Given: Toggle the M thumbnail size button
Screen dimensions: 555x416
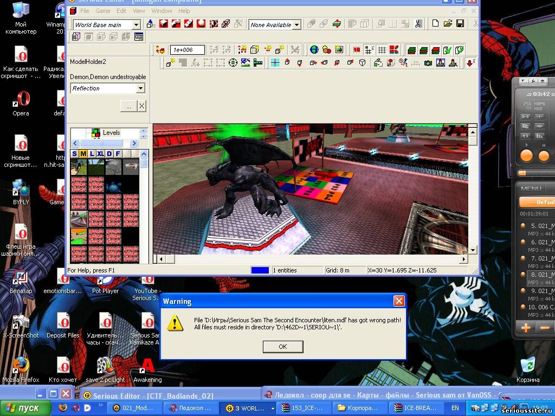Looking at the screenshot, I should (83, 153).
